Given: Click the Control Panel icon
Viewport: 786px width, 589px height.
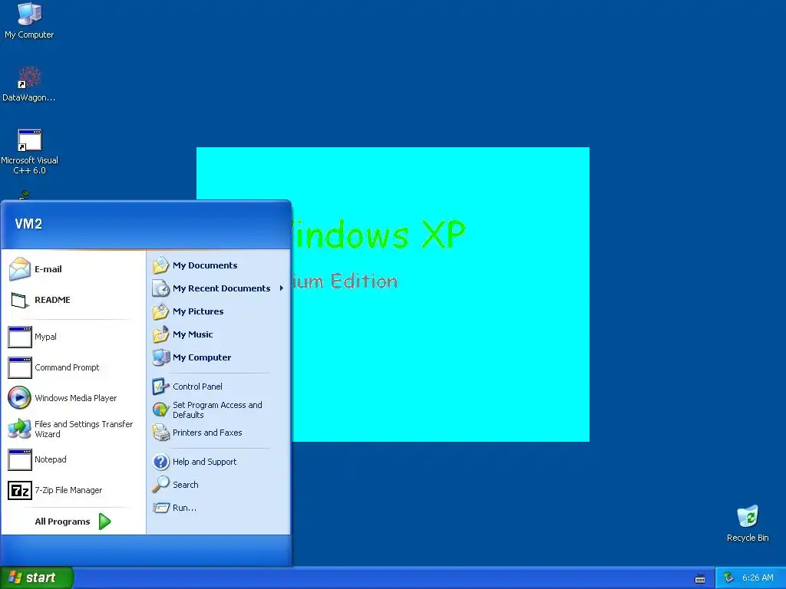Looking at the screenshot, I should click(161, 387).
